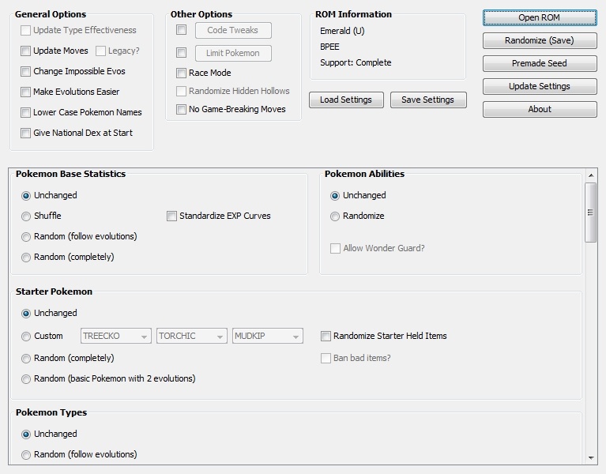Click the vertical scrollbar down arrow

pos(590,458)
